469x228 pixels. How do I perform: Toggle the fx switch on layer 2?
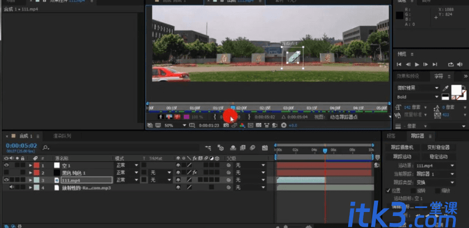[x=195, y=173]
